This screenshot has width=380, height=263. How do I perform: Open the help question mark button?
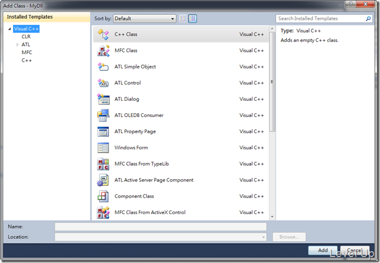(x=350, y=4)
